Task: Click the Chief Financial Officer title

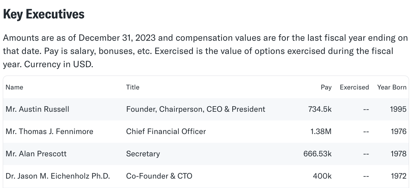Action: click(166, 132)
